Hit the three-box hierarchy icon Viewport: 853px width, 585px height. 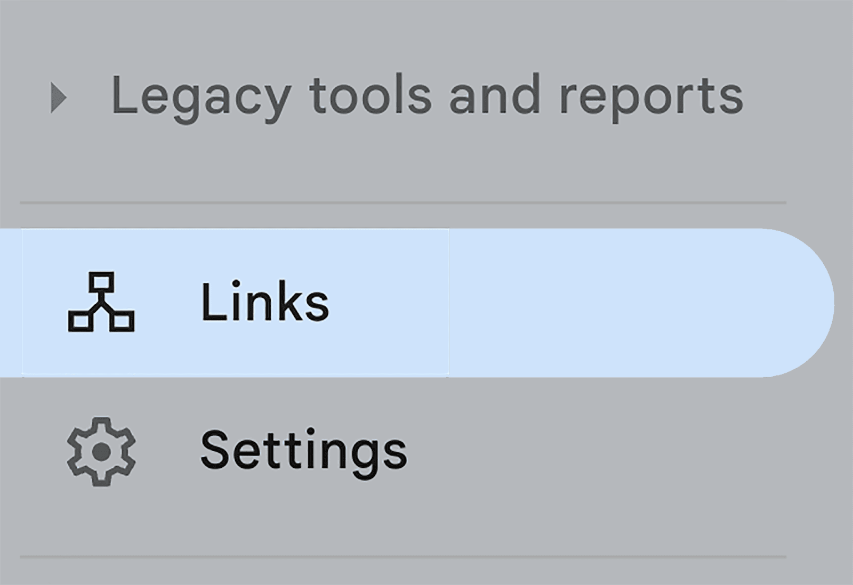point(101,302)
